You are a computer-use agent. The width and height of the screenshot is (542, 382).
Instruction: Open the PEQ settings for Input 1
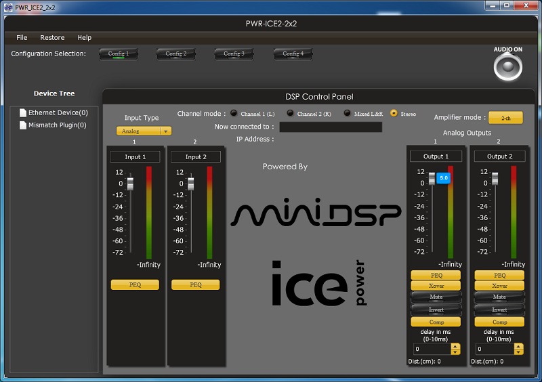pyautogui.click(x=135, y=285)
